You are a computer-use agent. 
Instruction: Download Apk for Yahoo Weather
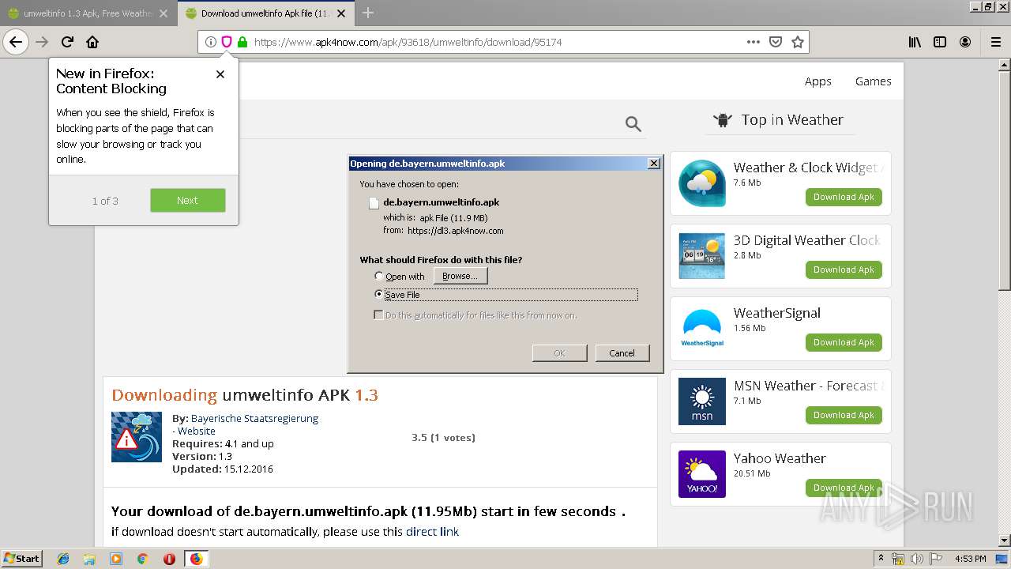click(844, 488)
